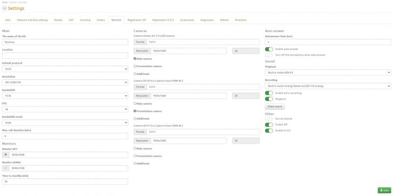Select the Monitor DP1 radio button

(x=5, y=155)
